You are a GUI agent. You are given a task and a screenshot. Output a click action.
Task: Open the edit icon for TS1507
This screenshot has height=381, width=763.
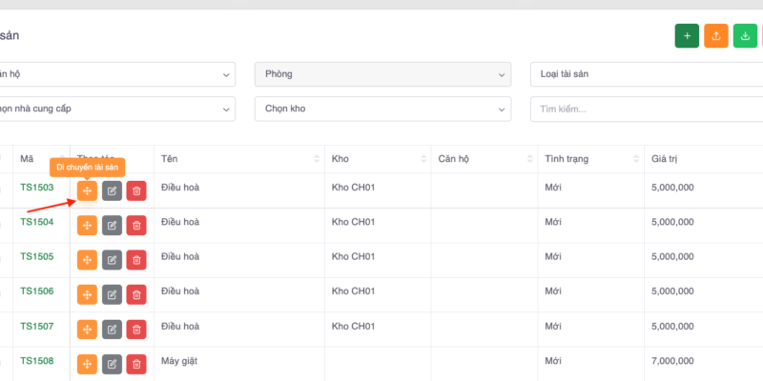coord(112,329)
